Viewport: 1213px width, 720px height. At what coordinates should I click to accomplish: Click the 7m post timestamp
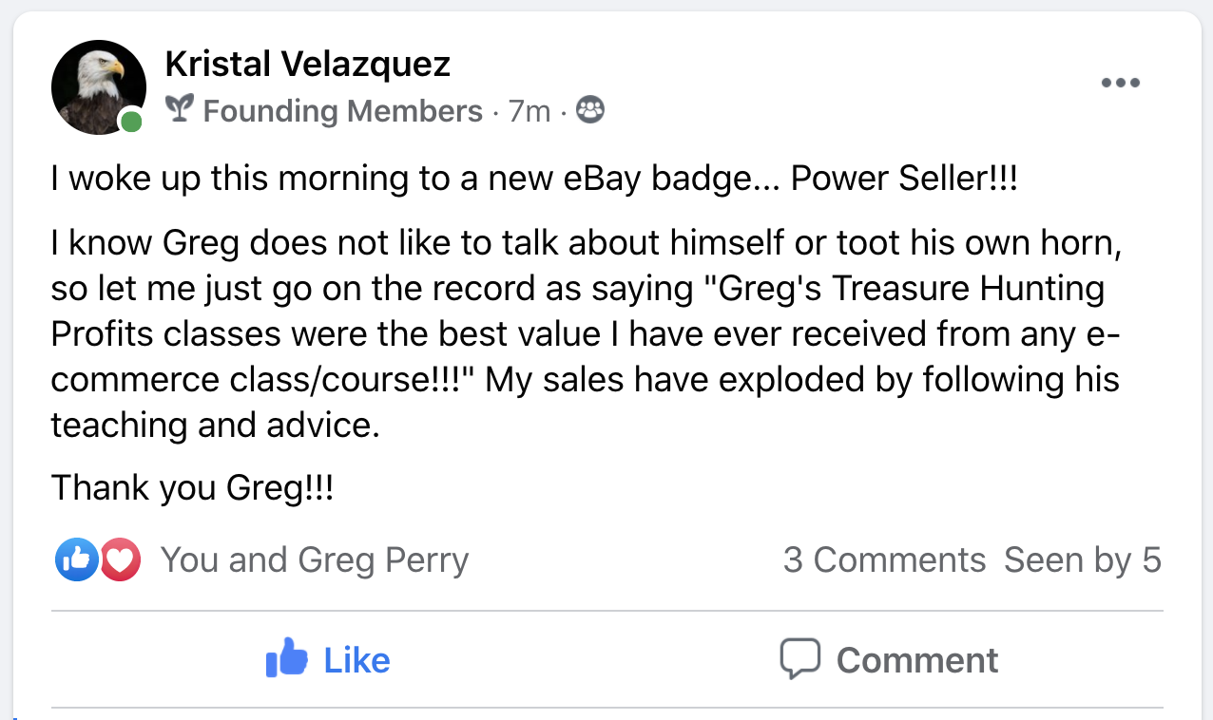coord(529,112)
